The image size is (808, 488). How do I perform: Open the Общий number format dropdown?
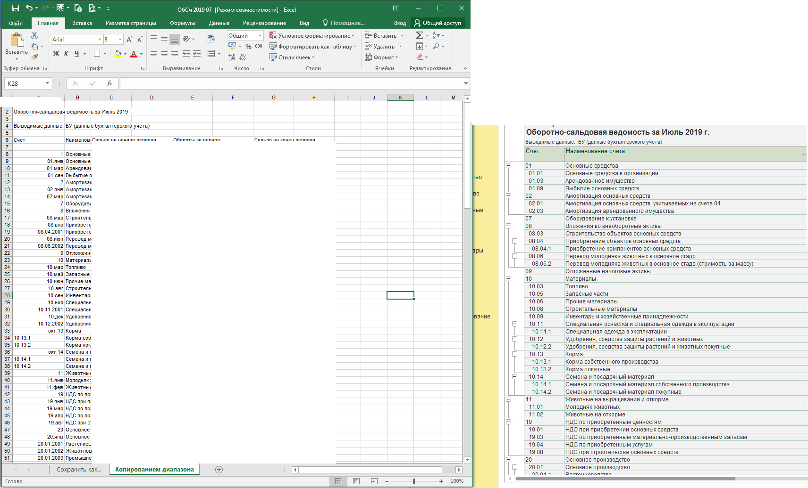click(x=260, y=35)
